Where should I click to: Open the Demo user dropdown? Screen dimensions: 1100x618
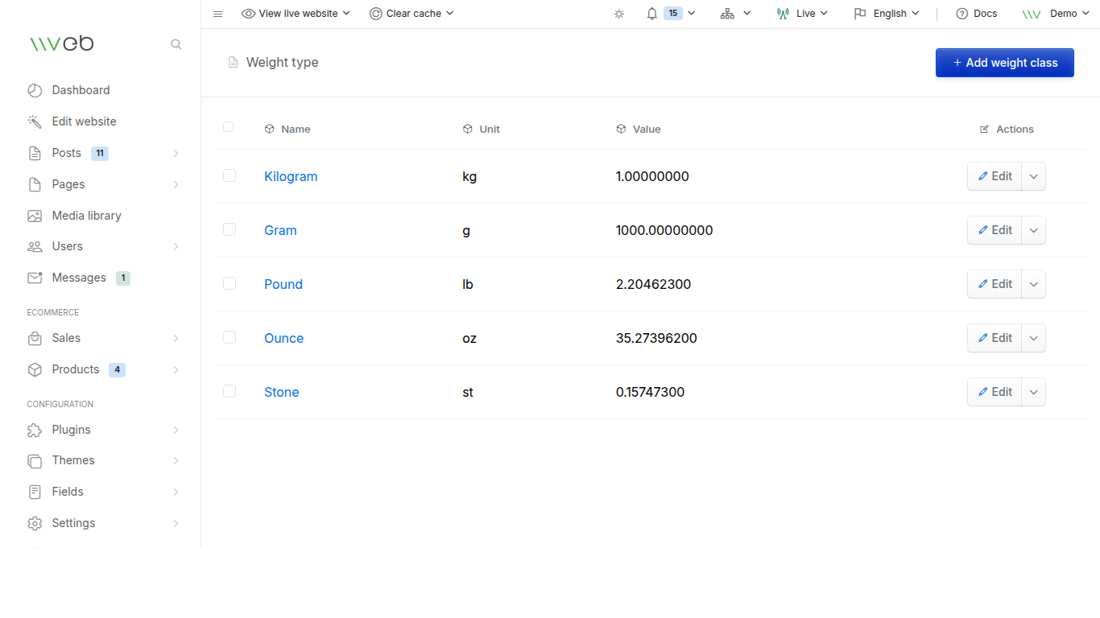click(x=1056, y=14)
